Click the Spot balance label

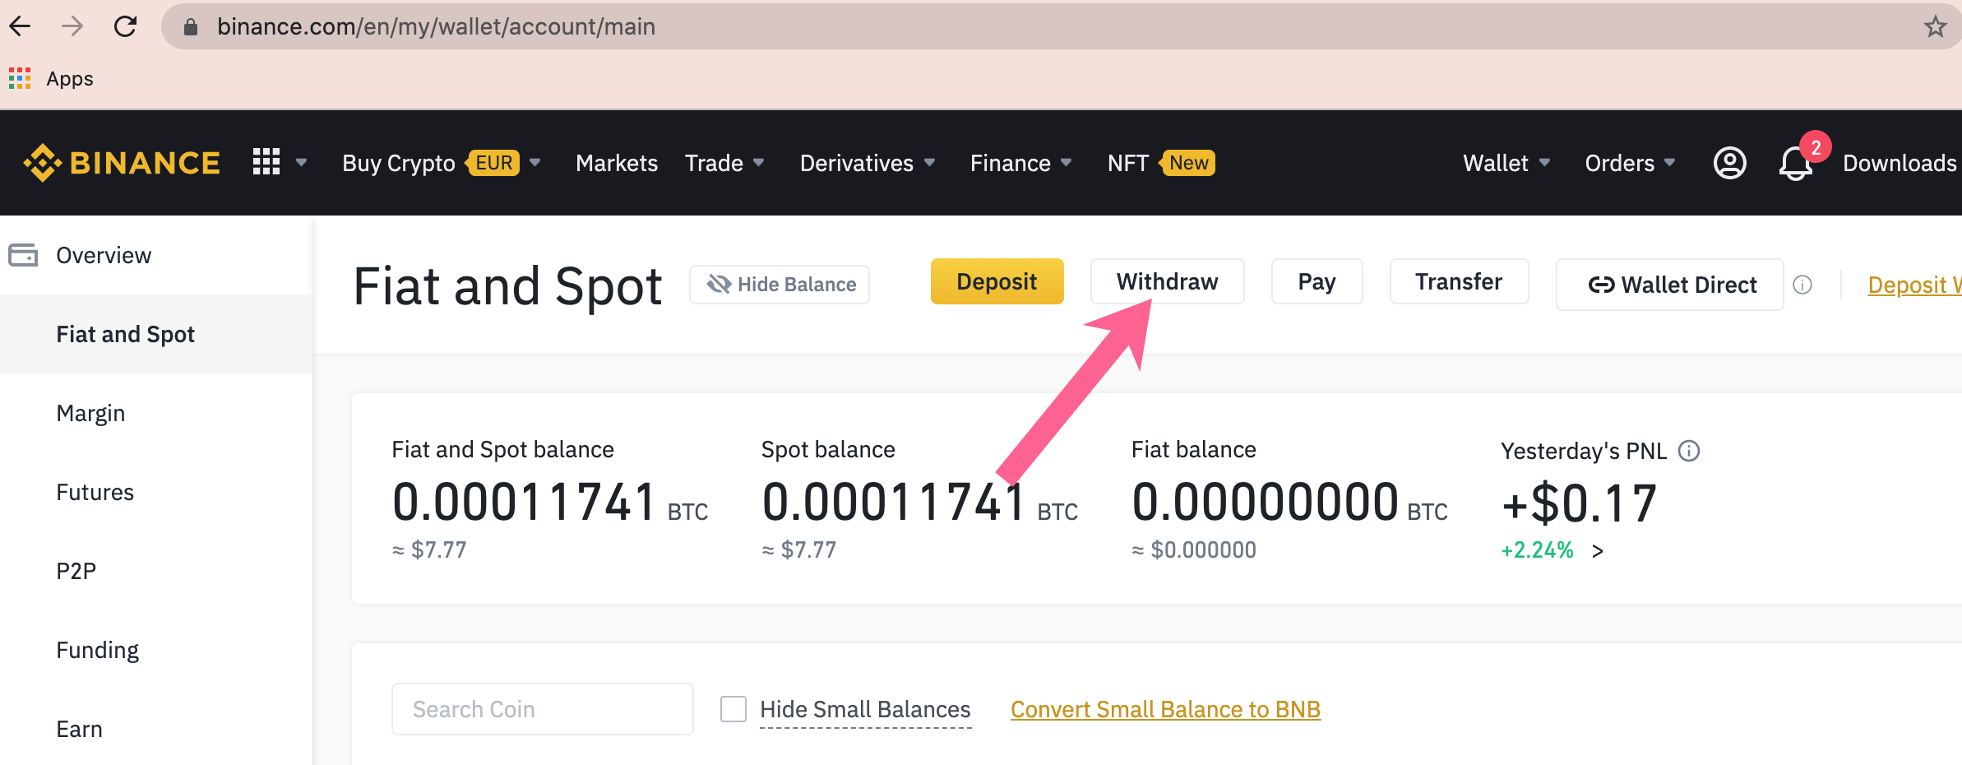pos(828,449)
